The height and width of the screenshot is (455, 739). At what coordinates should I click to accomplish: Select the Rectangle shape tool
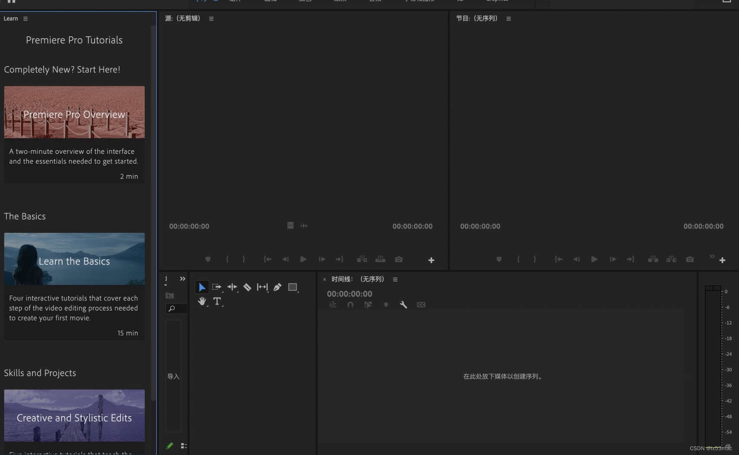click(x=293, y=287)
